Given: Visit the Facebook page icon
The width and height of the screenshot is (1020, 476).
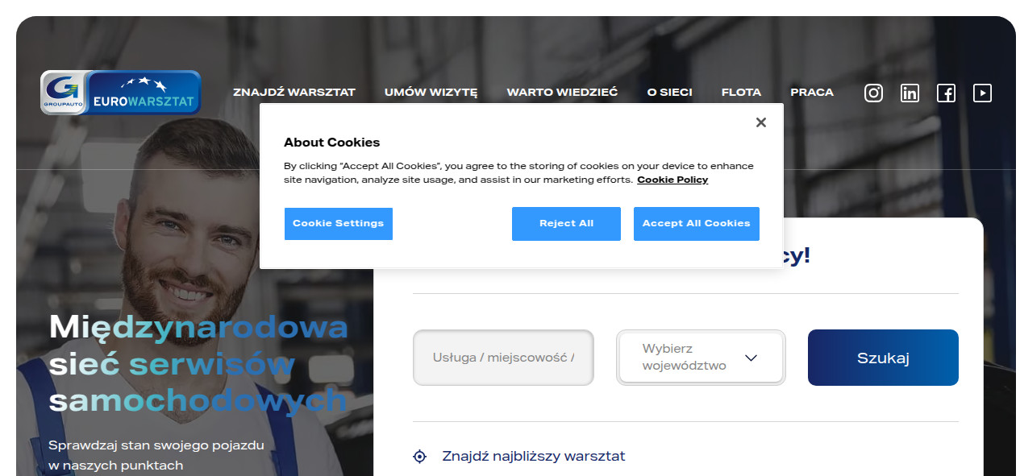Looking at the screenshot, I should tap(946, 93).
